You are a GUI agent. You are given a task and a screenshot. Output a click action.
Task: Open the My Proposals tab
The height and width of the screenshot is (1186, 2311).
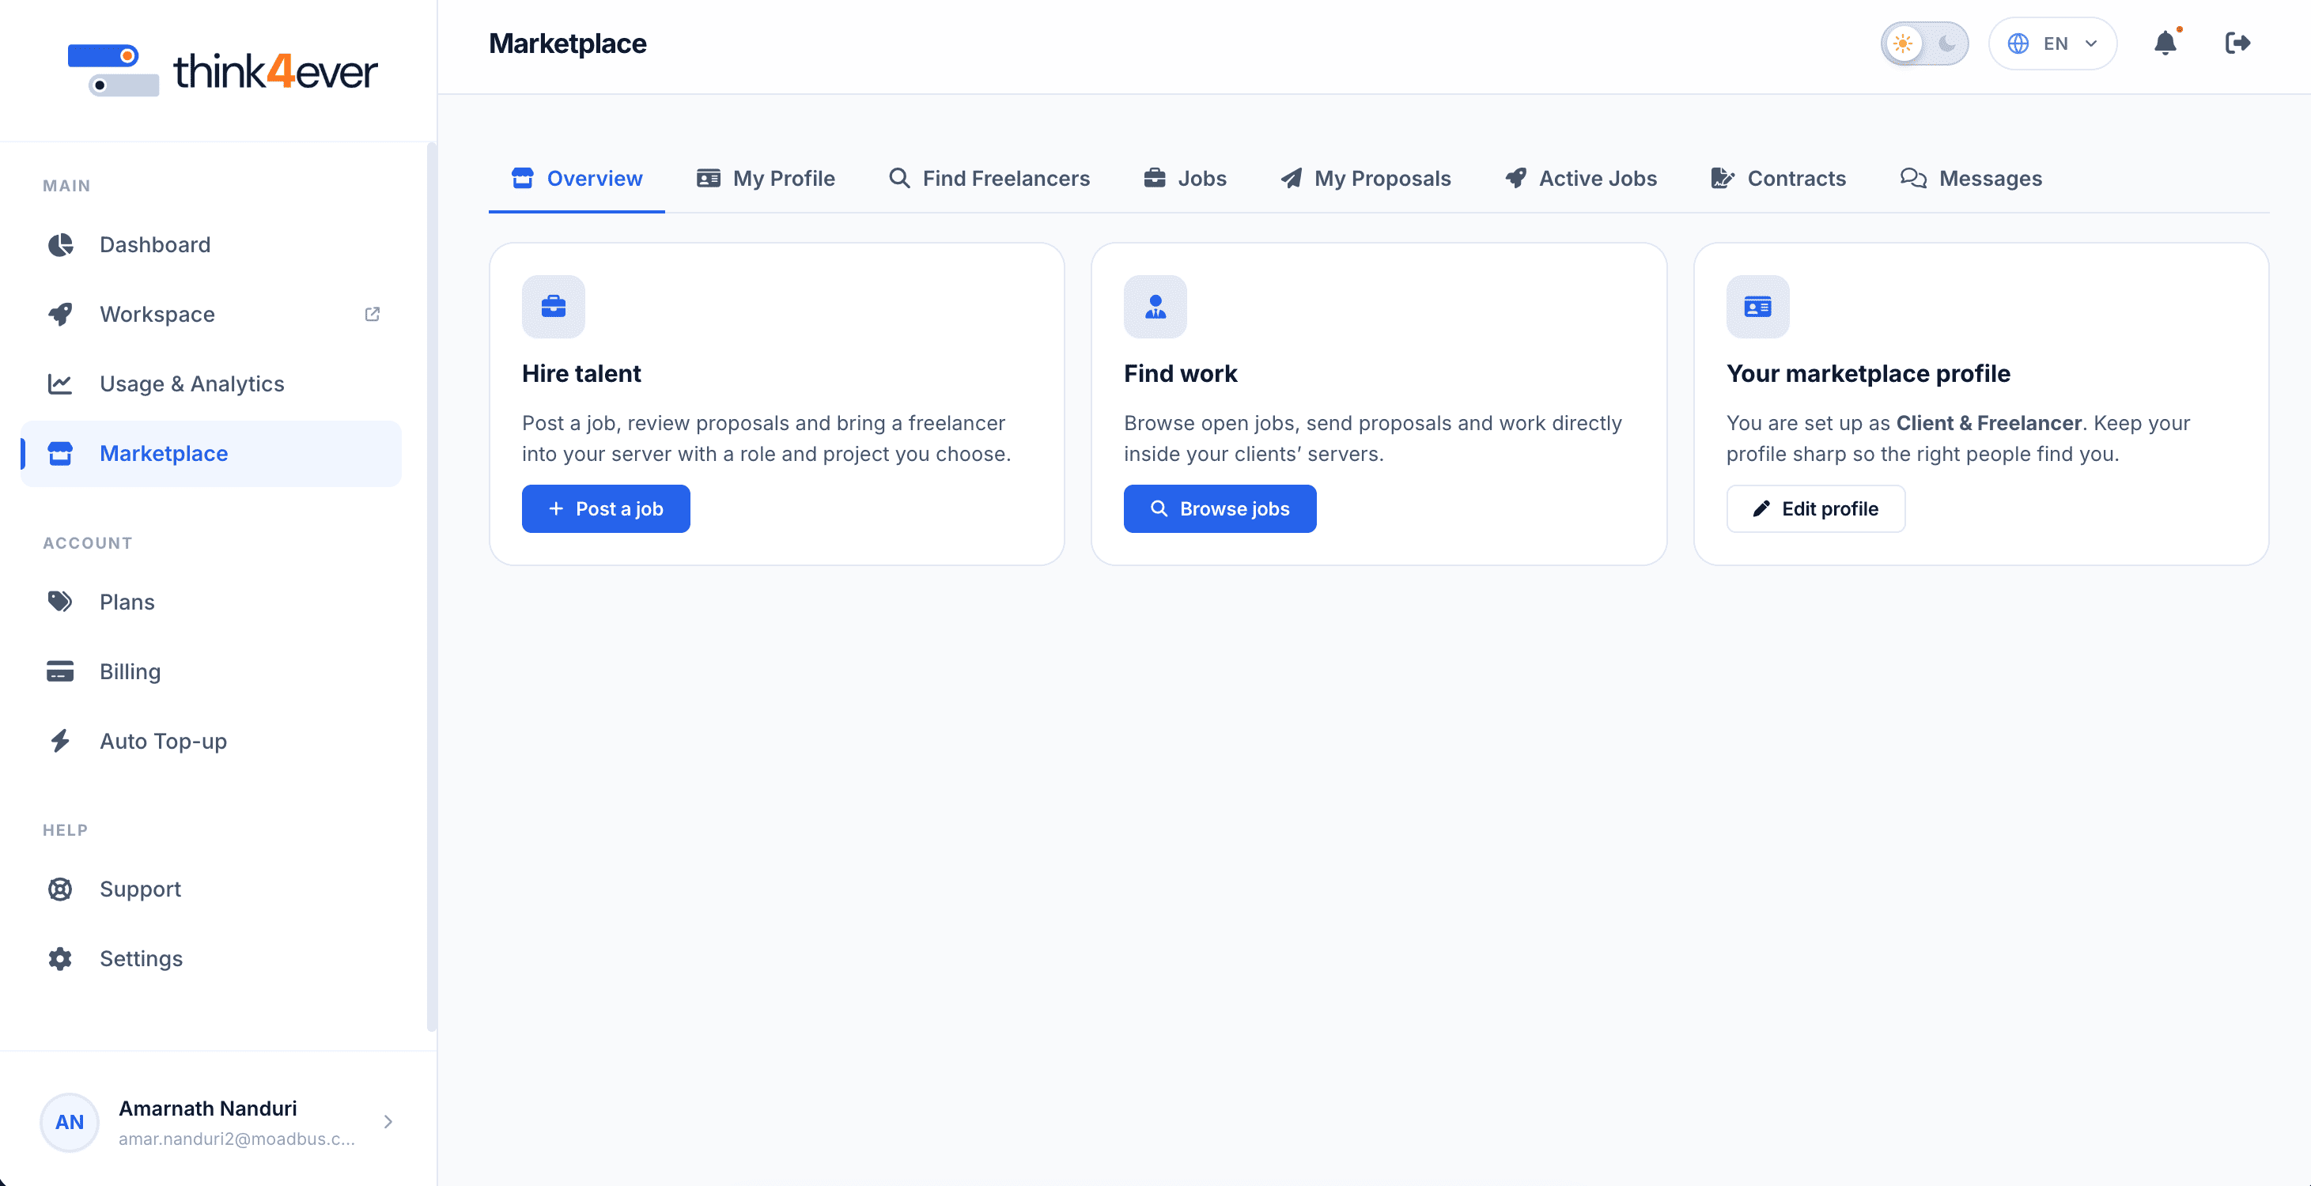(1365, 179)
